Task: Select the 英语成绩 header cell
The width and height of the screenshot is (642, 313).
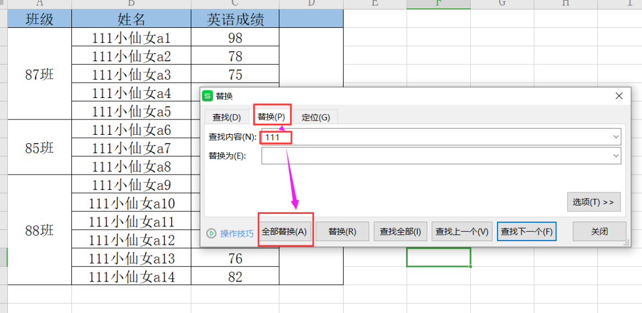Action: [235, 19]
